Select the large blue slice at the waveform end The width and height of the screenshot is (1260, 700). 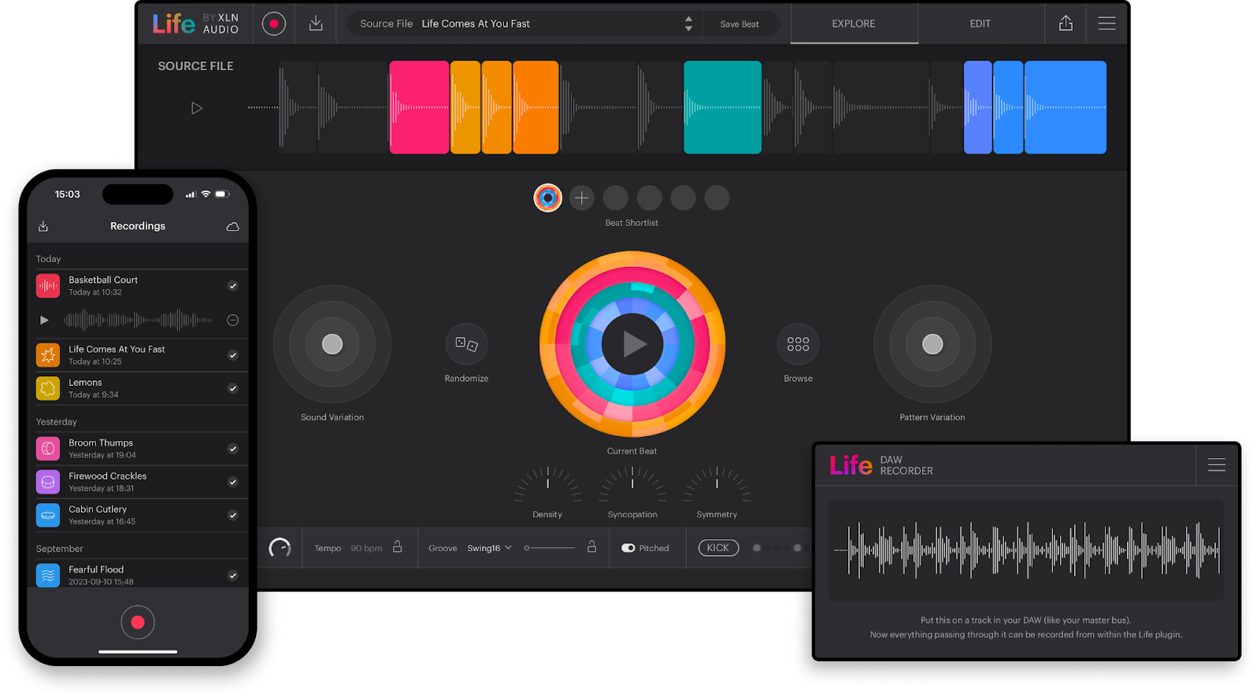pyautogui.click(x=1065, y=107)
